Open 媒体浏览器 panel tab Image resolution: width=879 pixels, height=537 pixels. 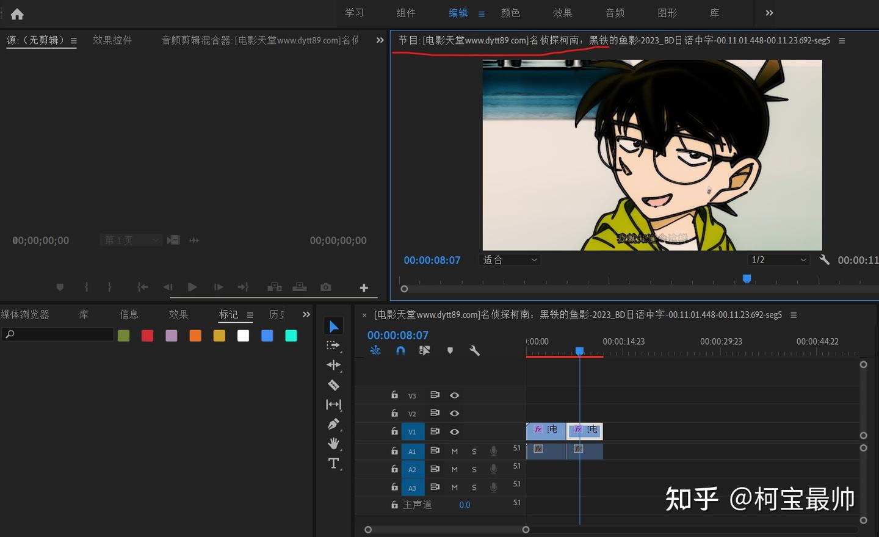tap(25, 314)
